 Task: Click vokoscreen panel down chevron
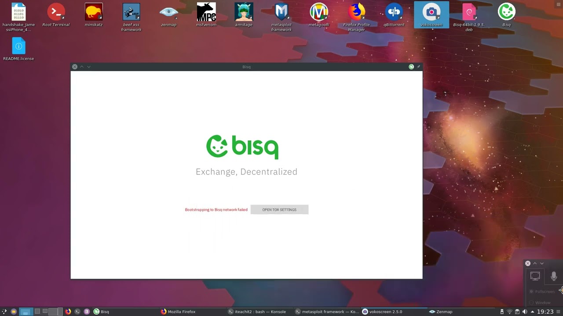click(542, 263)
